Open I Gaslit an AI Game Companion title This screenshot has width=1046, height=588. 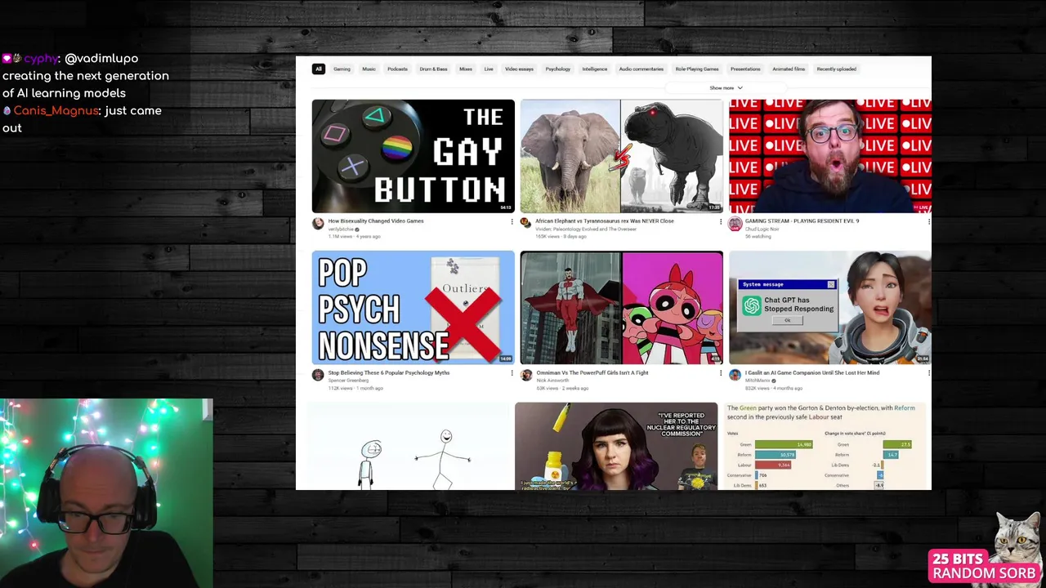(x=812, y=373)
